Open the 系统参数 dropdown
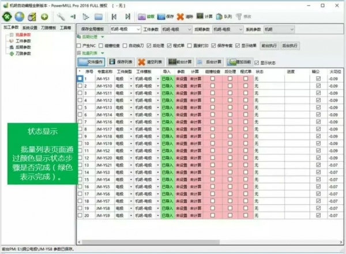The height and width of the screenshot is (254, 346). tap(292, 29)
